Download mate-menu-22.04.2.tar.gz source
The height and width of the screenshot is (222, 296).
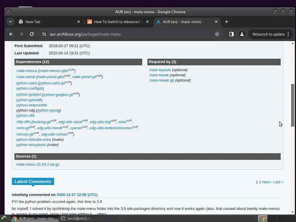[x=38, y=164]
